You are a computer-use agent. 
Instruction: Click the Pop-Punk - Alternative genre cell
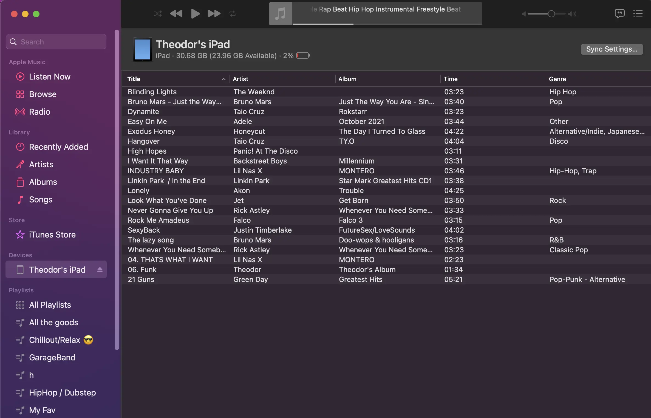pos(587,279)
